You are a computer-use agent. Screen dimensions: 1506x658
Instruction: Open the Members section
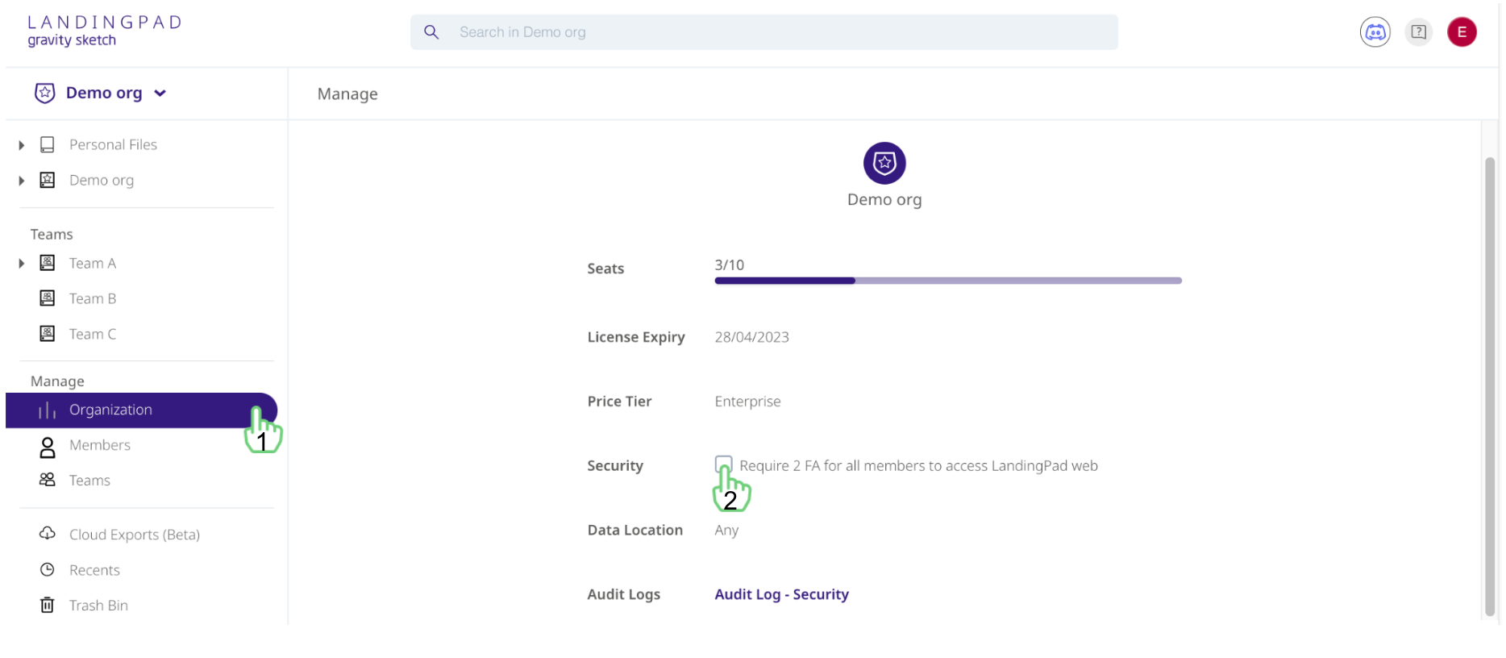click(100, 445)
